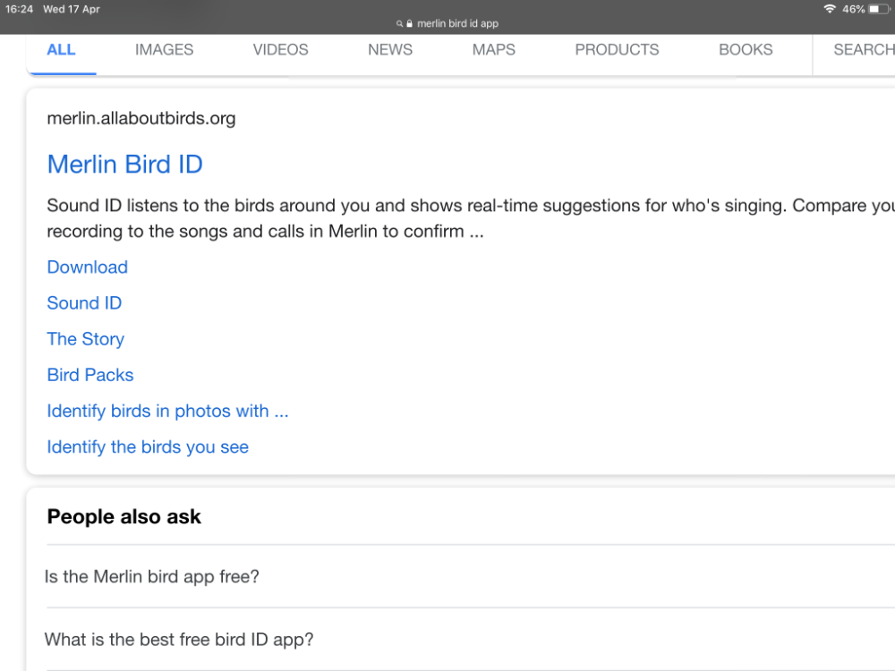The height and width of the screenshot is (671, 895).
Task: Open The Story sitelink
Action: pyautogui.click(x=86, y=339)
